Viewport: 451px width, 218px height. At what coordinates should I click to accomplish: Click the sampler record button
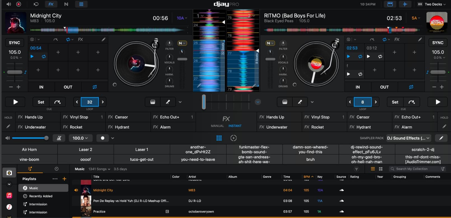[102, 138]
